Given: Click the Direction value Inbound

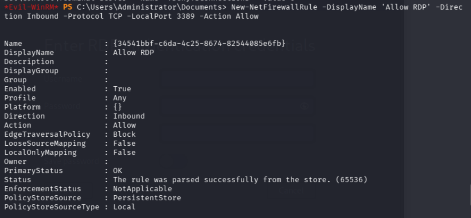Looking at the screenshot, I should click(129, 116).
